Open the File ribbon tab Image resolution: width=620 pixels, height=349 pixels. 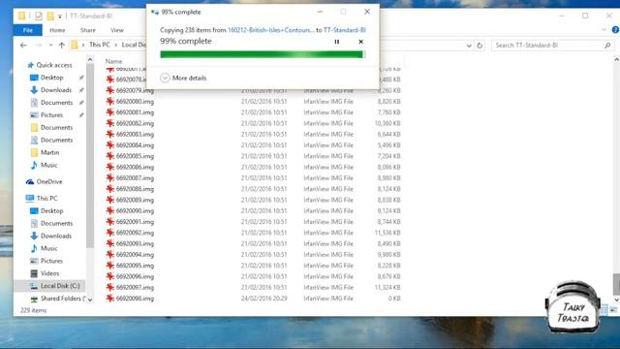(x=28, y=30)
